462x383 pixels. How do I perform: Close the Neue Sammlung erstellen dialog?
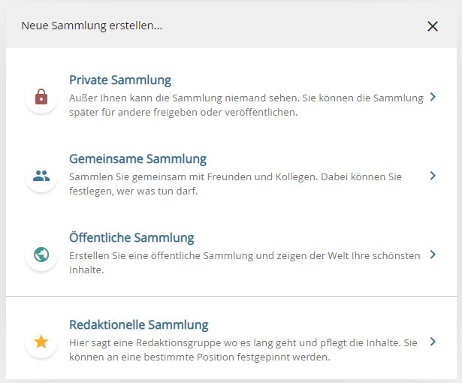[x=433, y=26]
